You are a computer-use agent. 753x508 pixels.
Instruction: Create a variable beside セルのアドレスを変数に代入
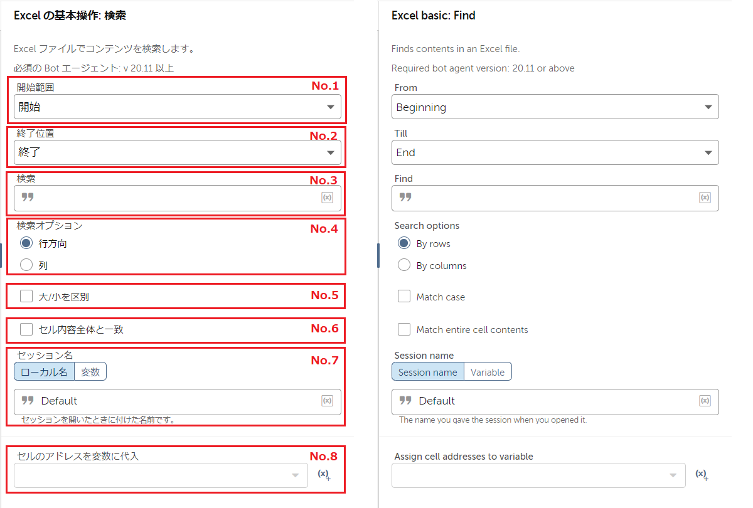click(x=324, y=475)
